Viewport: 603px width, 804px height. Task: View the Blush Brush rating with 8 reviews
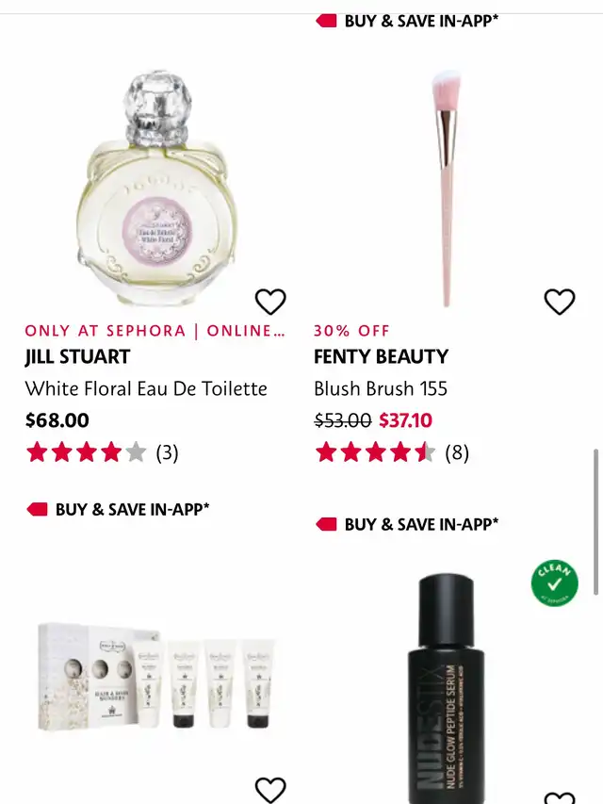point(392,452)
